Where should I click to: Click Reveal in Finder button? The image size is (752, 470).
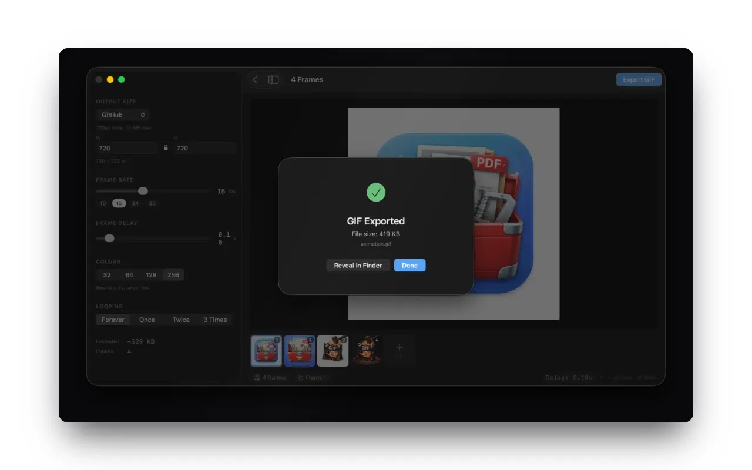click(x=358, y=266)
